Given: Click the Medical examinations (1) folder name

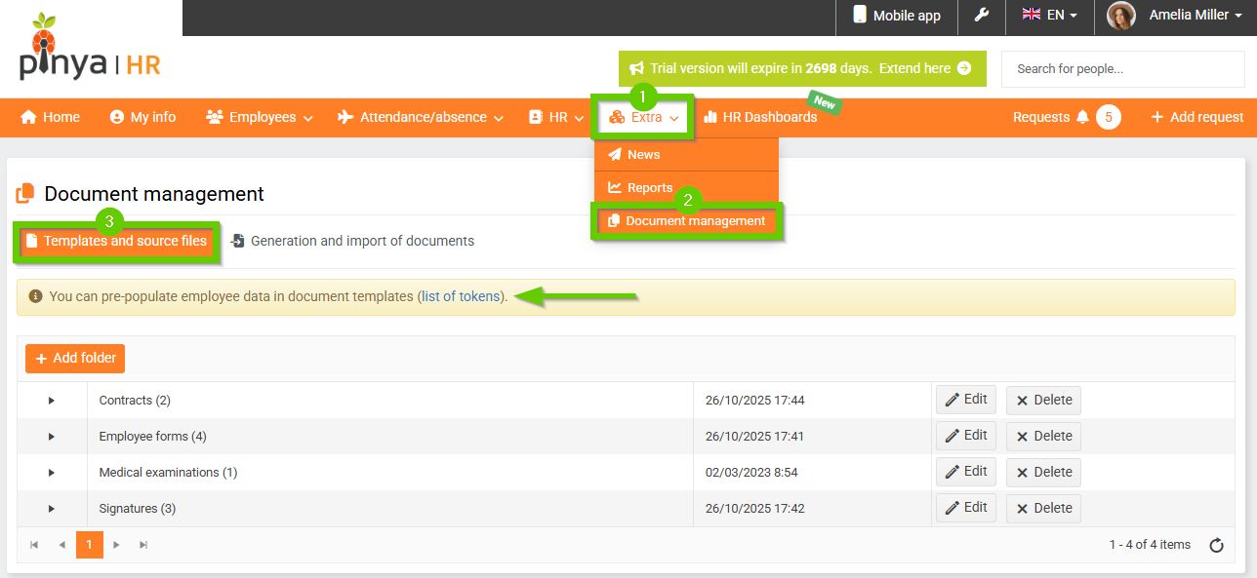Looking at the screenshot, I should pos(168,473).
